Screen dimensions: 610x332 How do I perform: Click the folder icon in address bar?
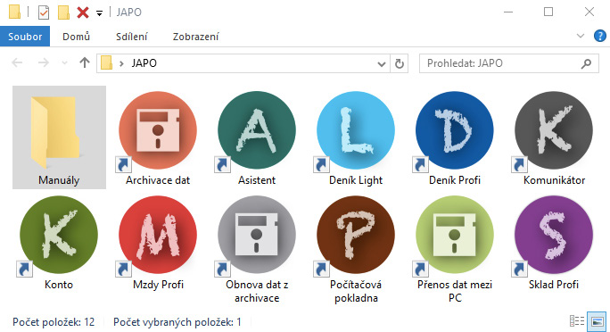pyautogui.click(x=106, y=62)
